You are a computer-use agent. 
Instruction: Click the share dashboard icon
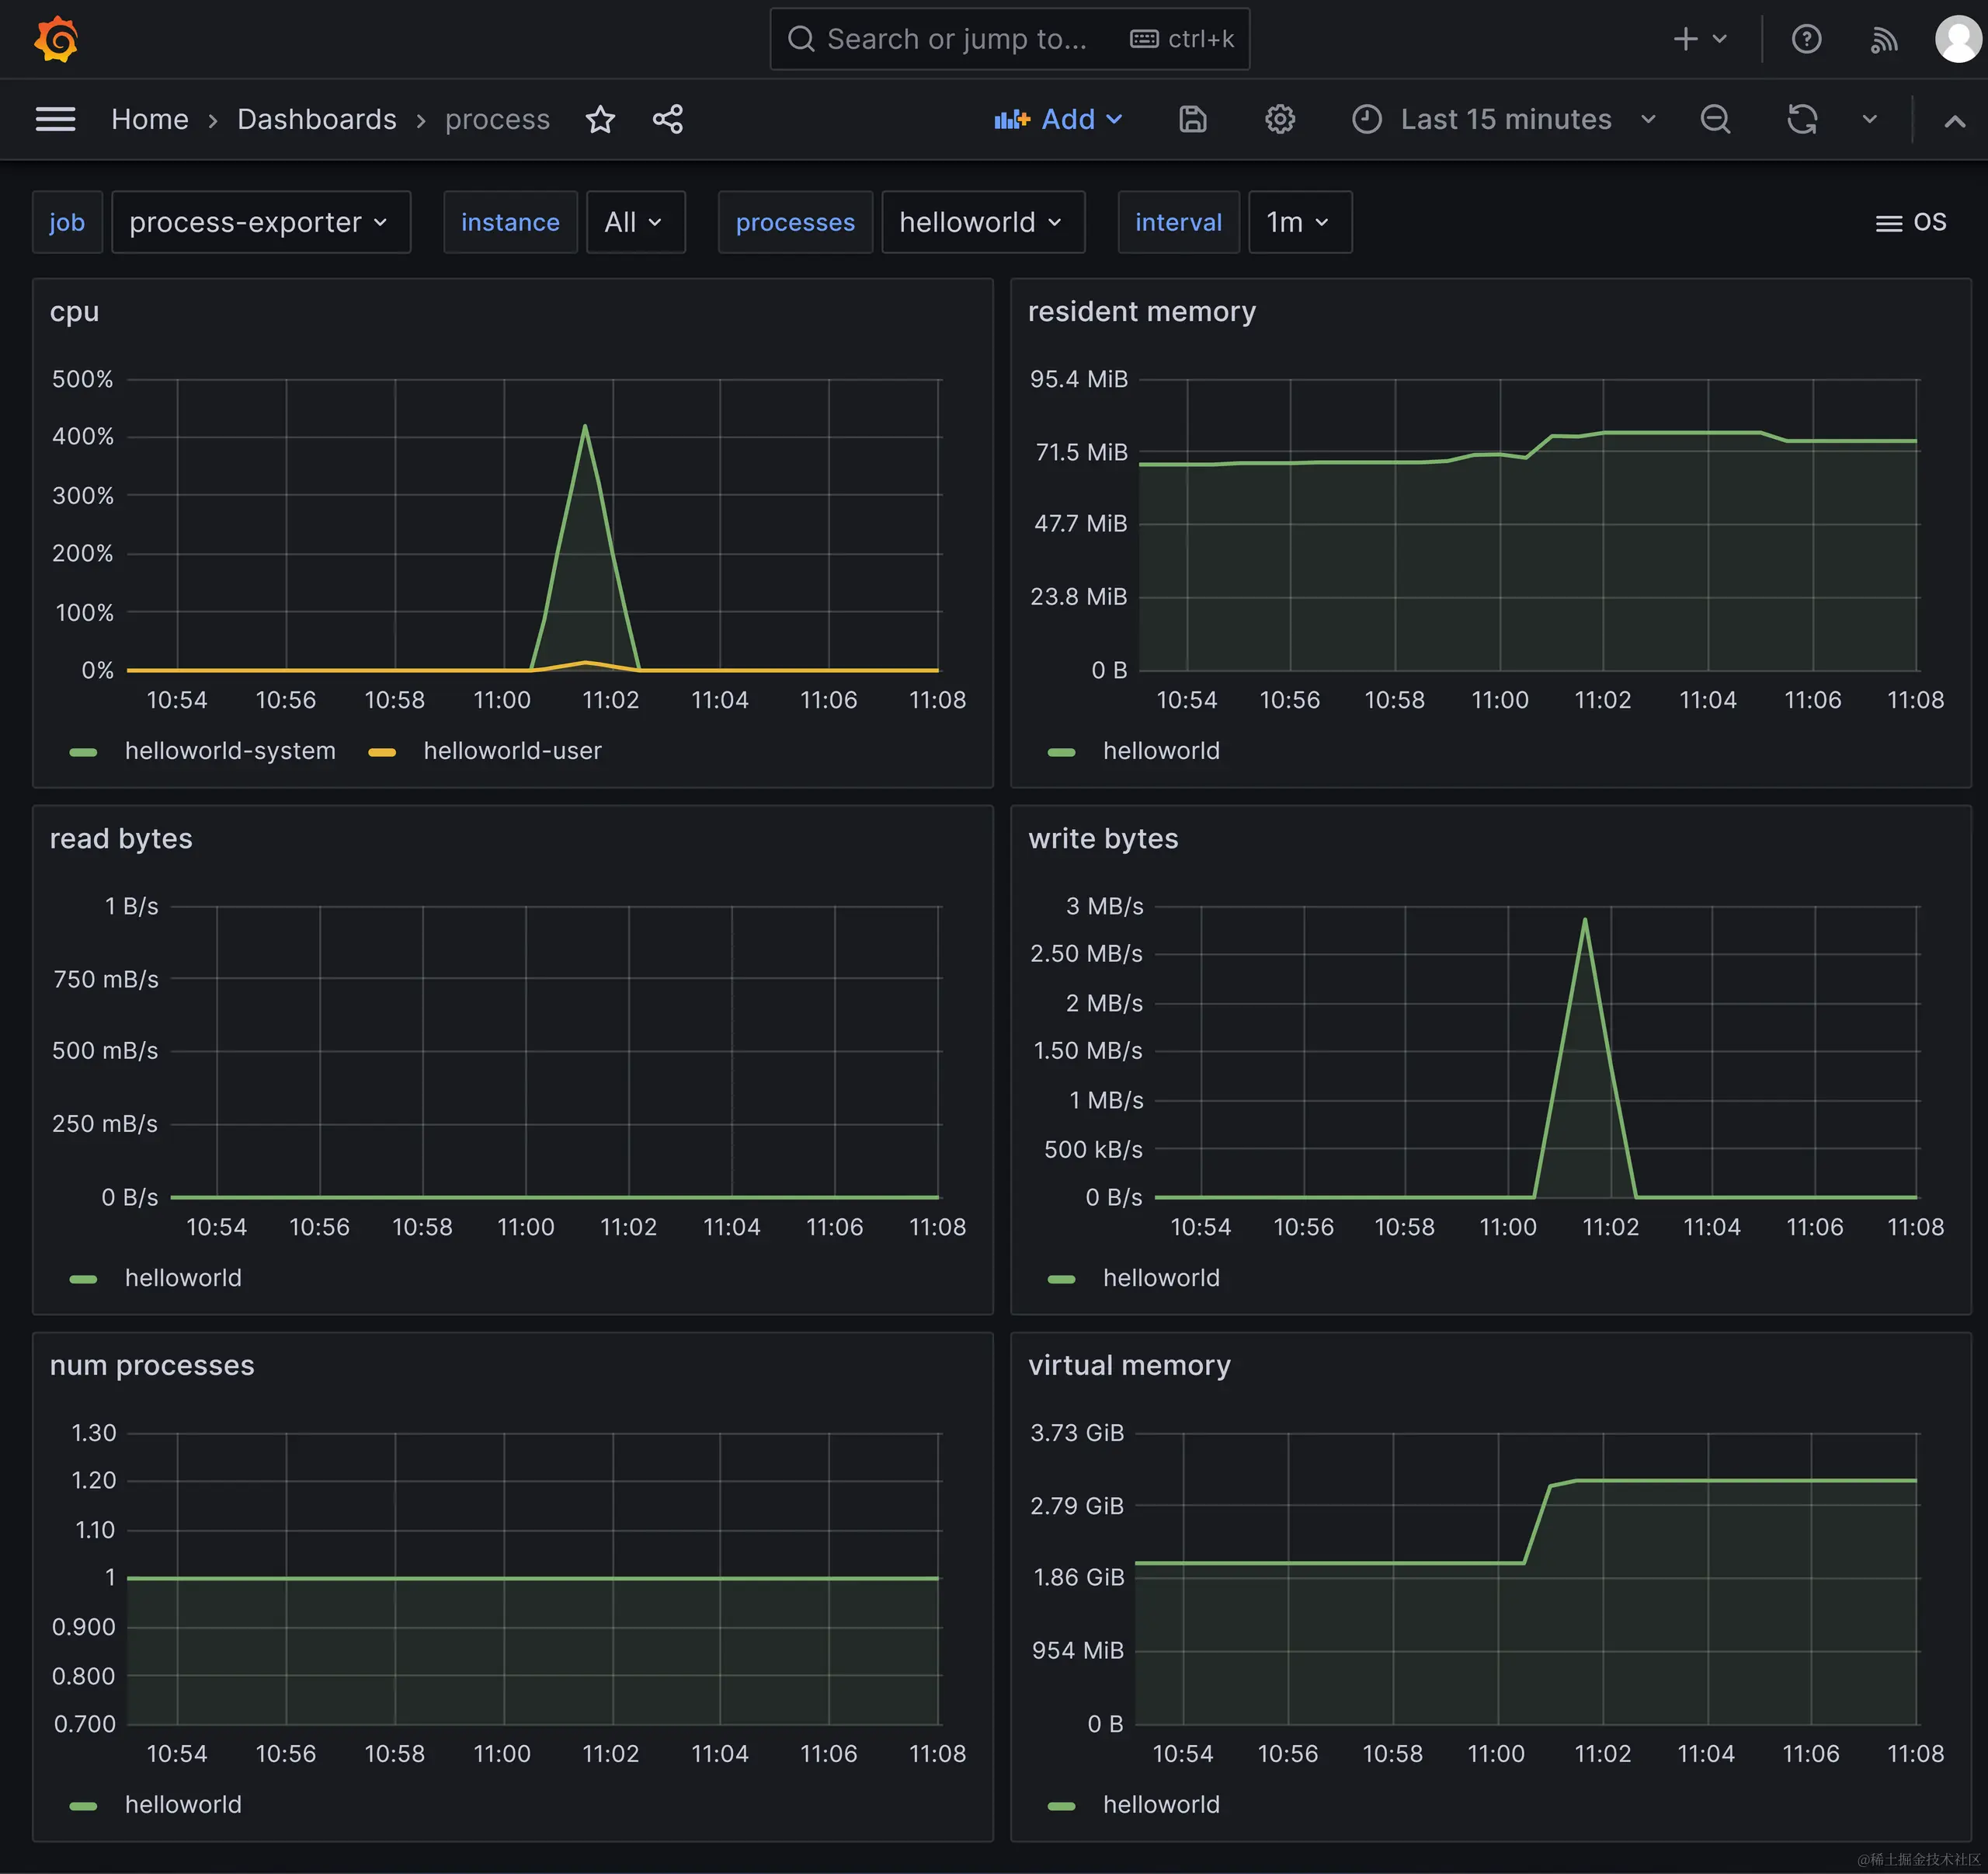[667, 119]
